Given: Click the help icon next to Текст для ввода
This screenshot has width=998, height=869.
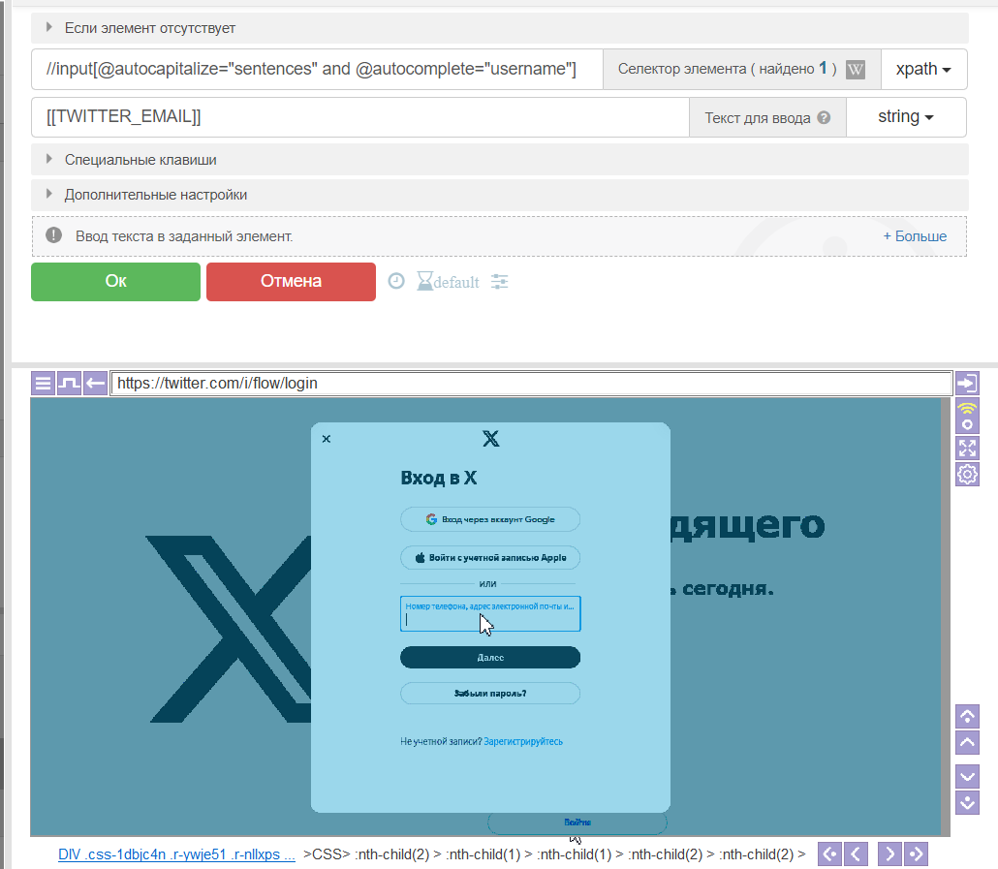Looking at the screenshot, I should pyautogui.click(x=824, y=118).
